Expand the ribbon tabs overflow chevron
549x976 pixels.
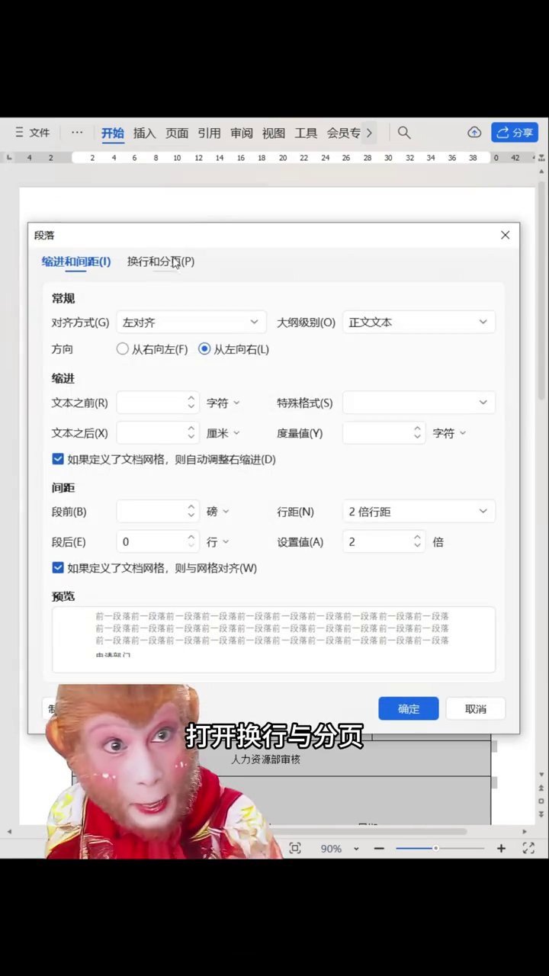click(369, 133)
